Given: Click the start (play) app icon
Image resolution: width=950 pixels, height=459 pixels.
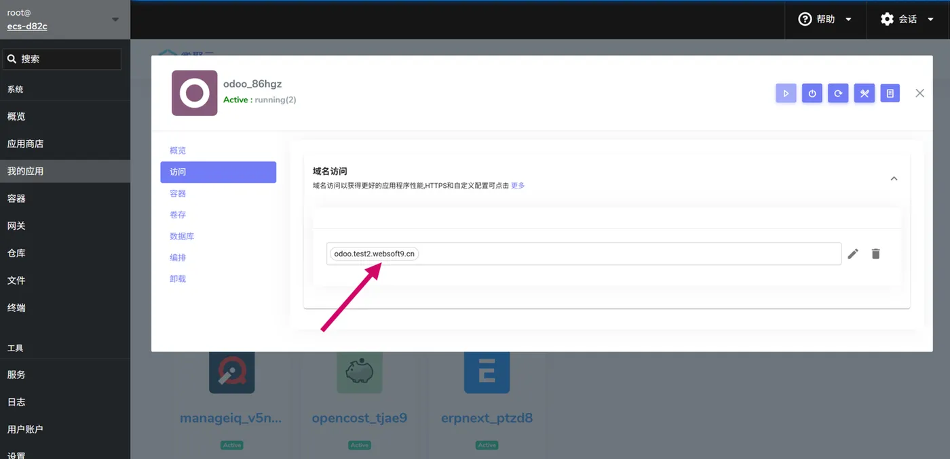Looking at the screenshot, I should (786, 94).
